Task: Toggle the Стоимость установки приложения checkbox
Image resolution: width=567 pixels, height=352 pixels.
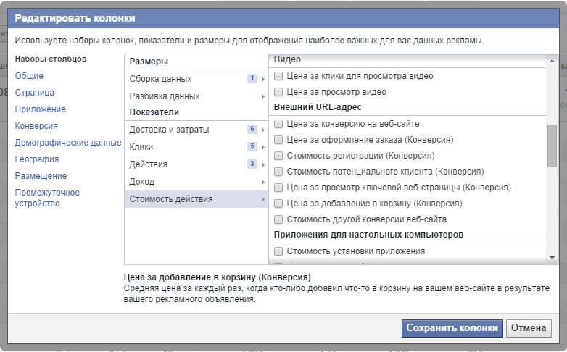Action: 278,251
